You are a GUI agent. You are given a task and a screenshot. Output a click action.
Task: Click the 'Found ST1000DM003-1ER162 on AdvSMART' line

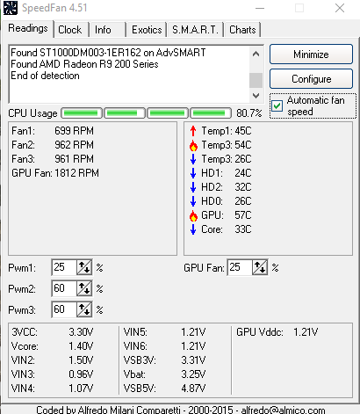point(108,53)
